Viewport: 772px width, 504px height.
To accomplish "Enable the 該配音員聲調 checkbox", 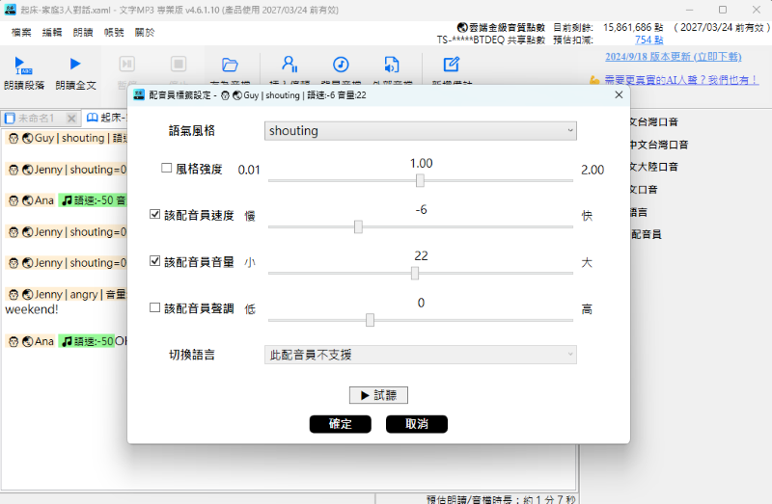I will tap(155, 308).
